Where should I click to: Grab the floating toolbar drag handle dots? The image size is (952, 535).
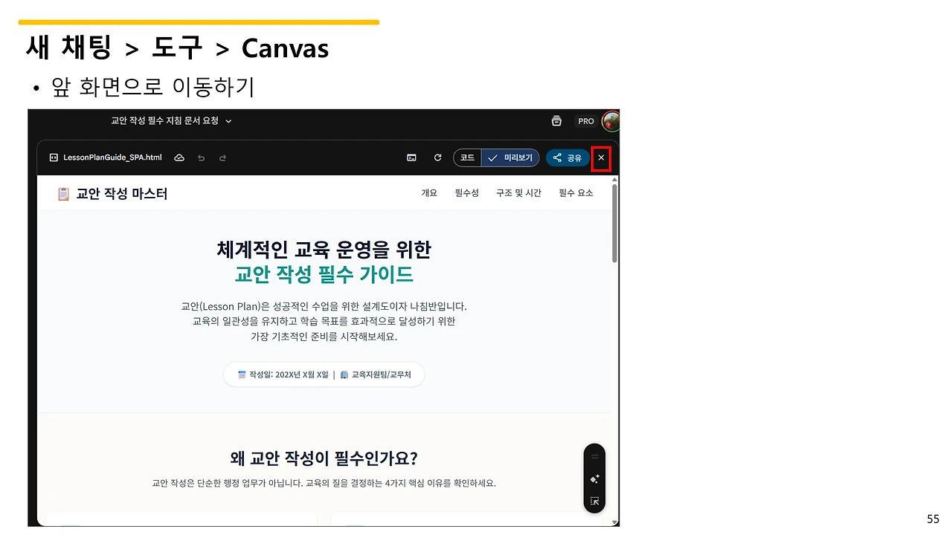(x=595, y=456)
